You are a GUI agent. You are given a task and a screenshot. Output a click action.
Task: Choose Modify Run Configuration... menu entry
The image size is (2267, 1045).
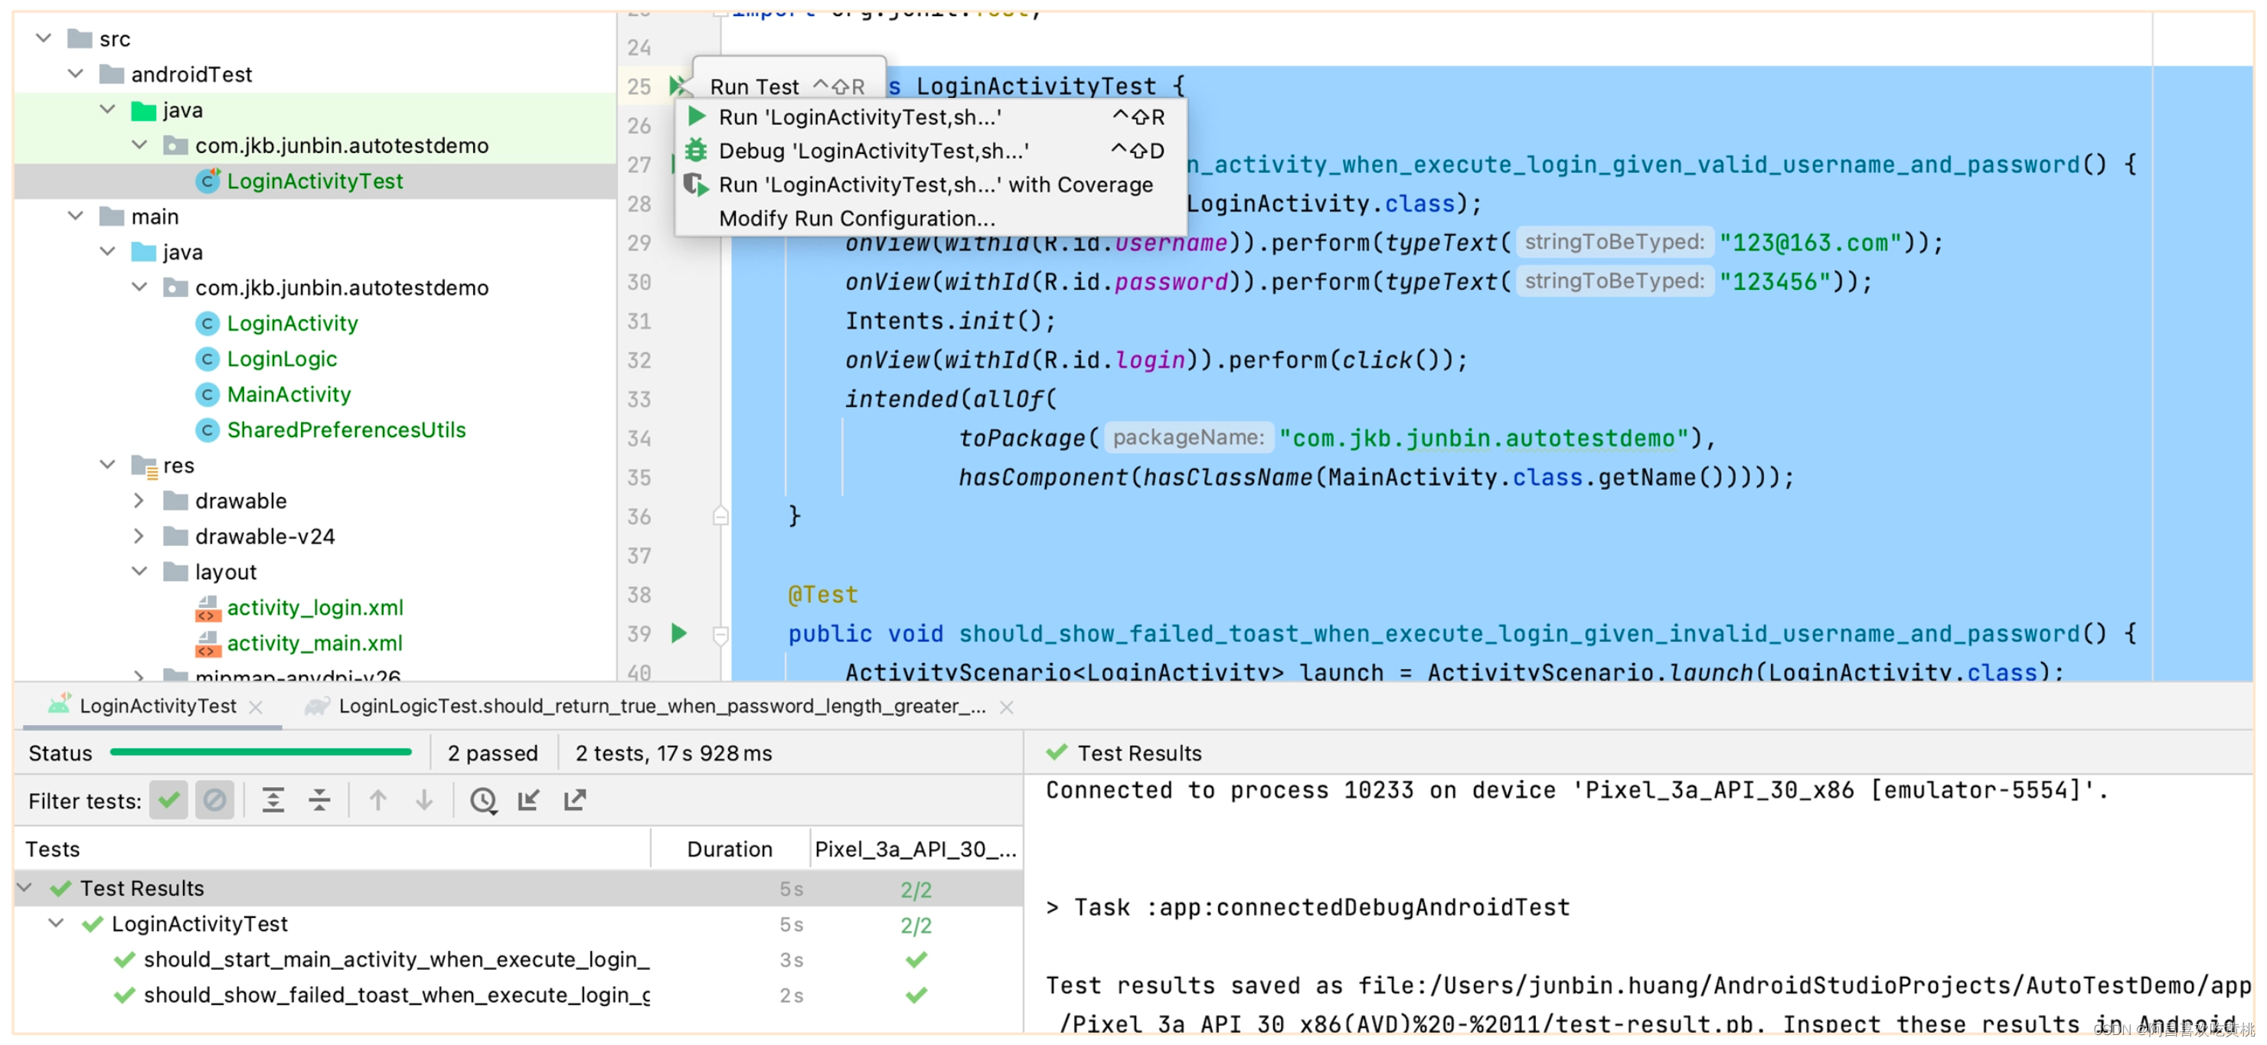[x=931, y=218]
